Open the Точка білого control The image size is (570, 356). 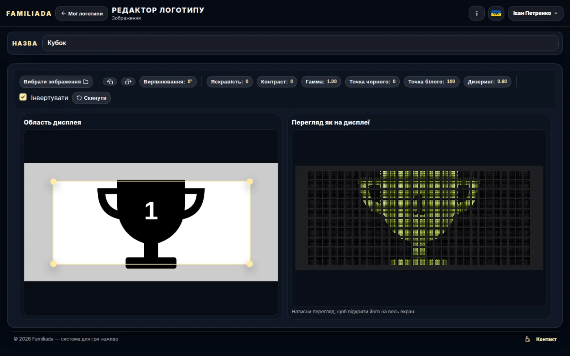[x=432, y=82]
